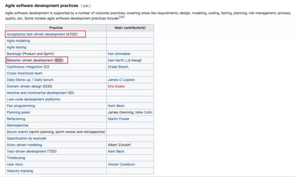Click the Daily Stand-up link
295x177 pixels.
tap(18, 80)
